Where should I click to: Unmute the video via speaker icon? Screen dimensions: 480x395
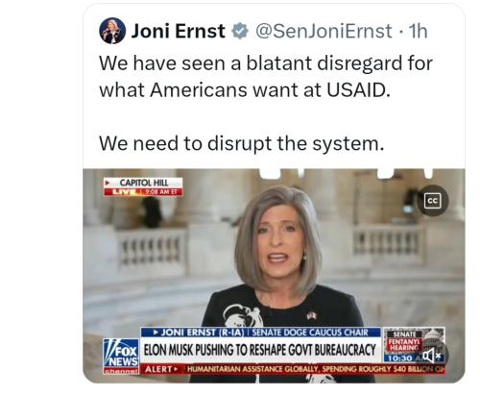[432, 356]
